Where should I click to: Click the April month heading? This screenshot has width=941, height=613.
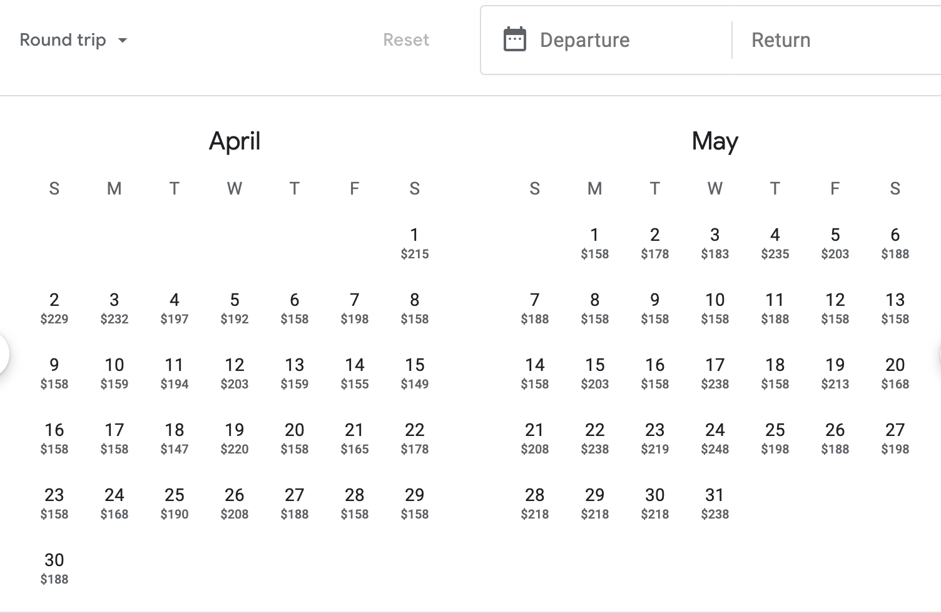point(235,141)
